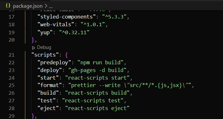The width and height of the screenshot is (223, 119).
Task: Click line number 17 in gutter
Action: 12,17
